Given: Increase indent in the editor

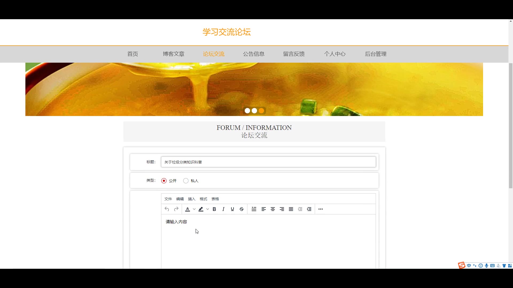Looking at the screenshot, I should point(309,209).
